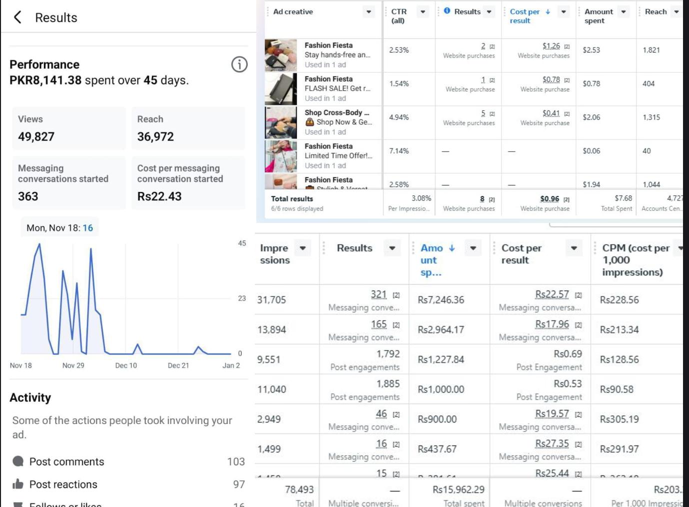Screen dimensions: 689x507
Task: Click the Post comments count 103
Action: pos(236,461)
